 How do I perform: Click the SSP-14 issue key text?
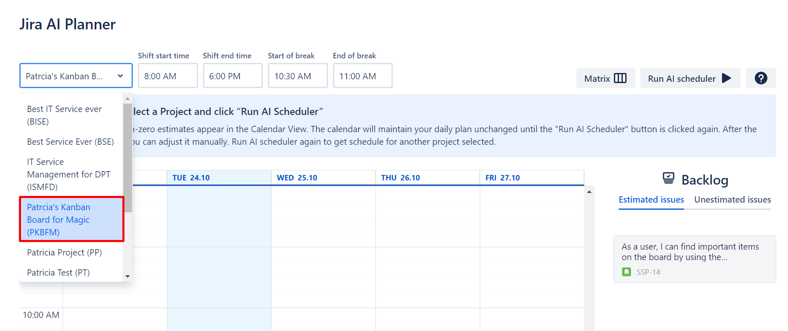[x=648, y=272]
